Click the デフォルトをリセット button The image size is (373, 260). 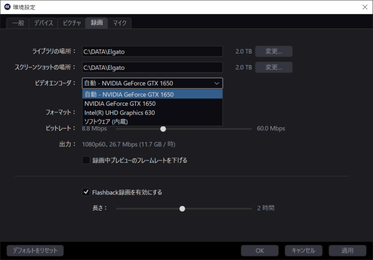coord(35,251)
